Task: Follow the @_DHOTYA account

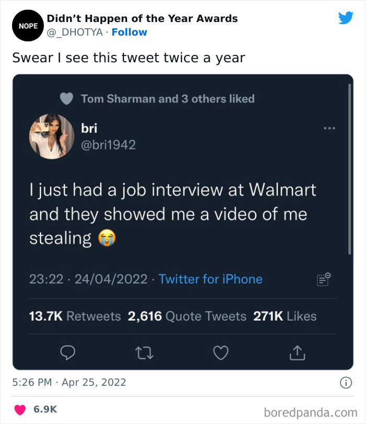Action: click(130, 32)
